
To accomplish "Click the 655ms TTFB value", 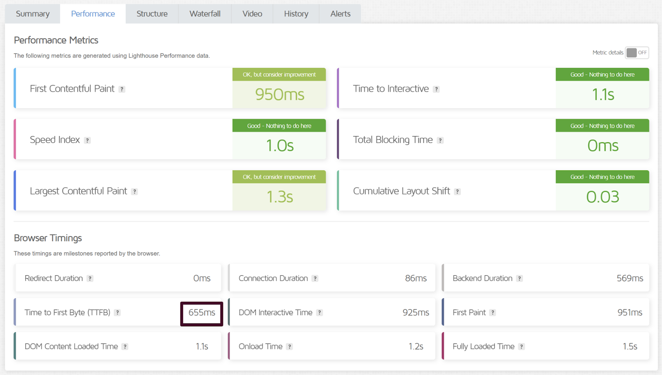I will [x=202, y=313].
